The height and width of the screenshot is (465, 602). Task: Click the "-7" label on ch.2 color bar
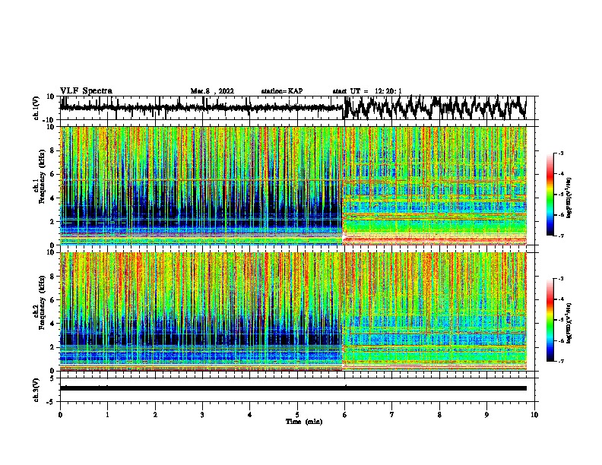[561, 361]
